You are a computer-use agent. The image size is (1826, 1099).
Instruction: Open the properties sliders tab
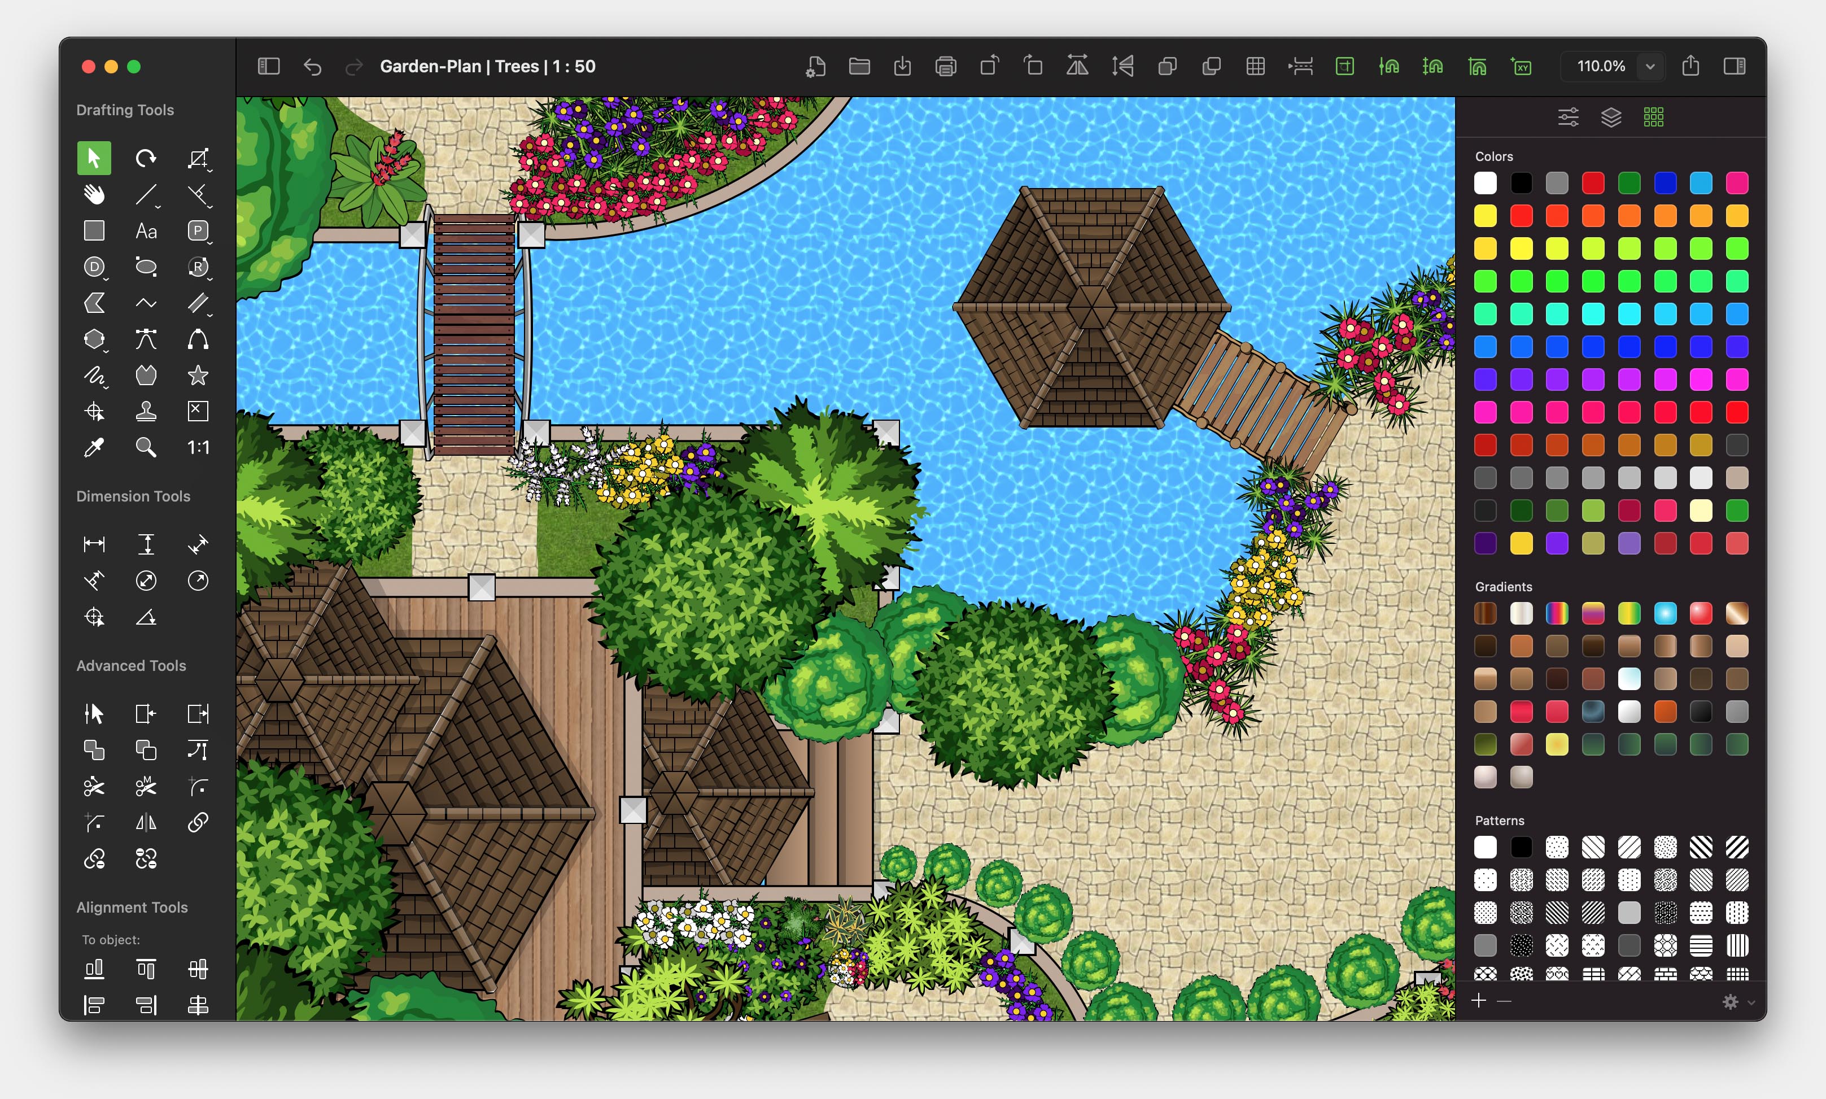(x=1567, y=117)
